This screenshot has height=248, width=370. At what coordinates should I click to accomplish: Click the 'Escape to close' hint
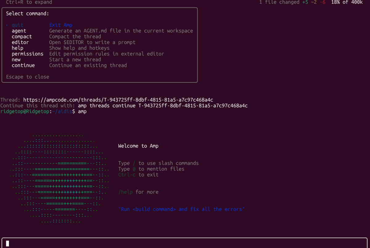coord(28,77)
